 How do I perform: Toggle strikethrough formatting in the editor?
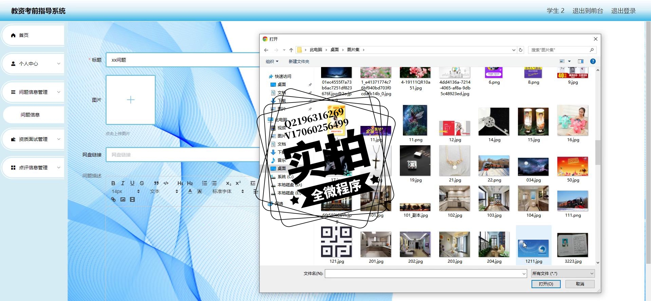142,183
